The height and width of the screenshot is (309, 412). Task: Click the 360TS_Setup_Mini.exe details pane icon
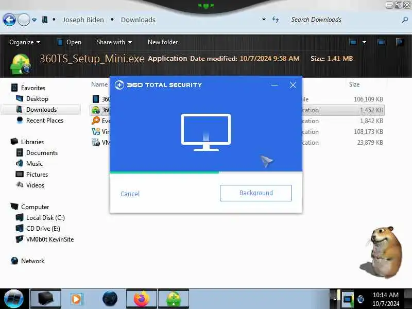tap(21, 64)
